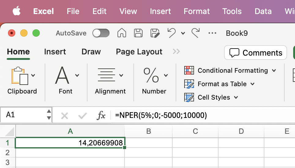Click the Undo arrow icon
295x168 pixels.
click(172, 33)
